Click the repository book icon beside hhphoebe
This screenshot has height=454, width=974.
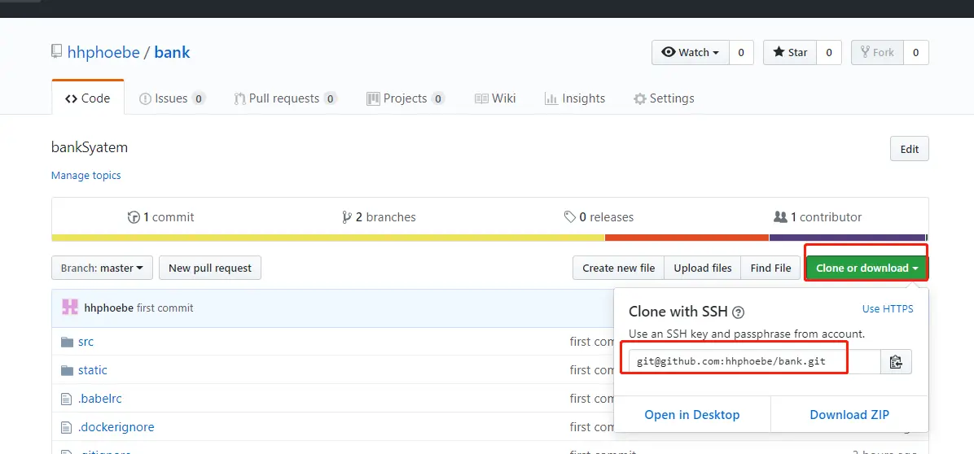[x=56, y=51]
